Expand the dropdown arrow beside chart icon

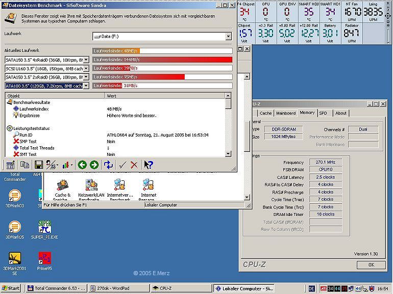tap(71, 165)
